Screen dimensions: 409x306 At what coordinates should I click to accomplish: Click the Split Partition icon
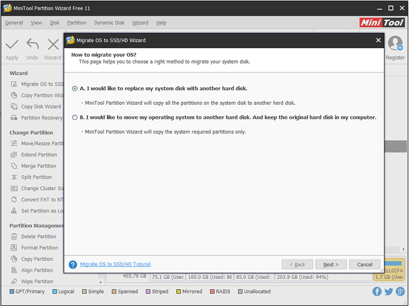coord(14,177)
